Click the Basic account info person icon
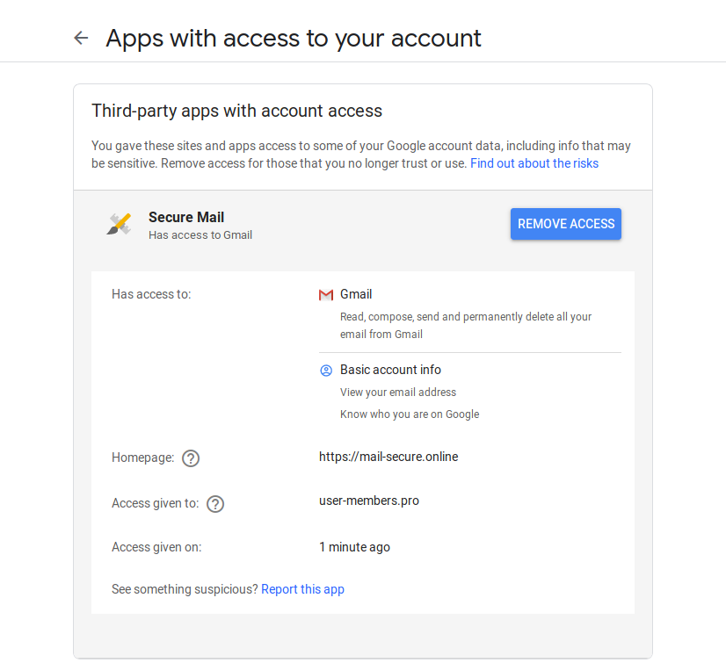Viewport: 726px width, 670px height. tap(326, 371)
